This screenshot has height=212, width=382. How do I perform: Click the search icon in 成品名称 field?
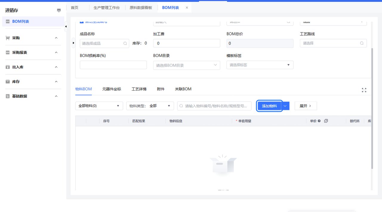[125, 43]
